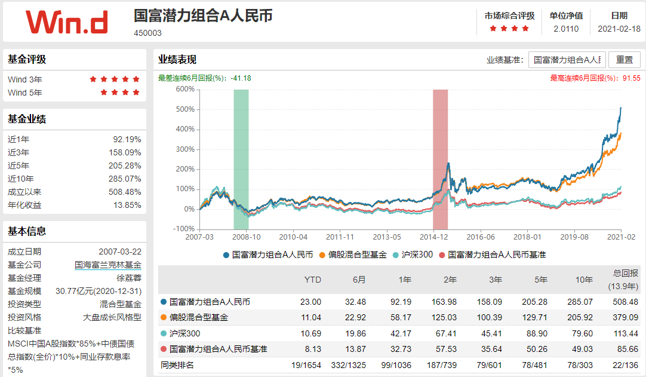
Task: Toggle the 国富潜力组合A人民币基准 legend series
Action: (x=493, y=255)
